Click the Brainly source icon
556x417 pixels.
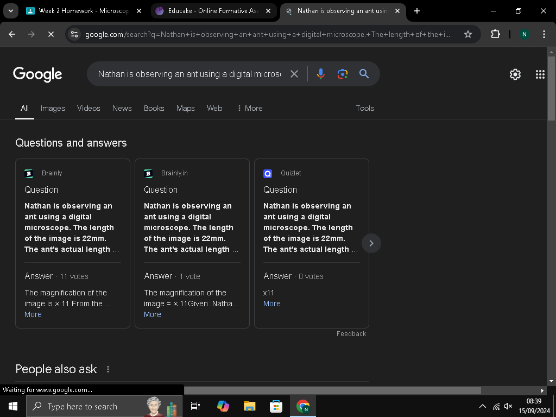tap(29, 173)
